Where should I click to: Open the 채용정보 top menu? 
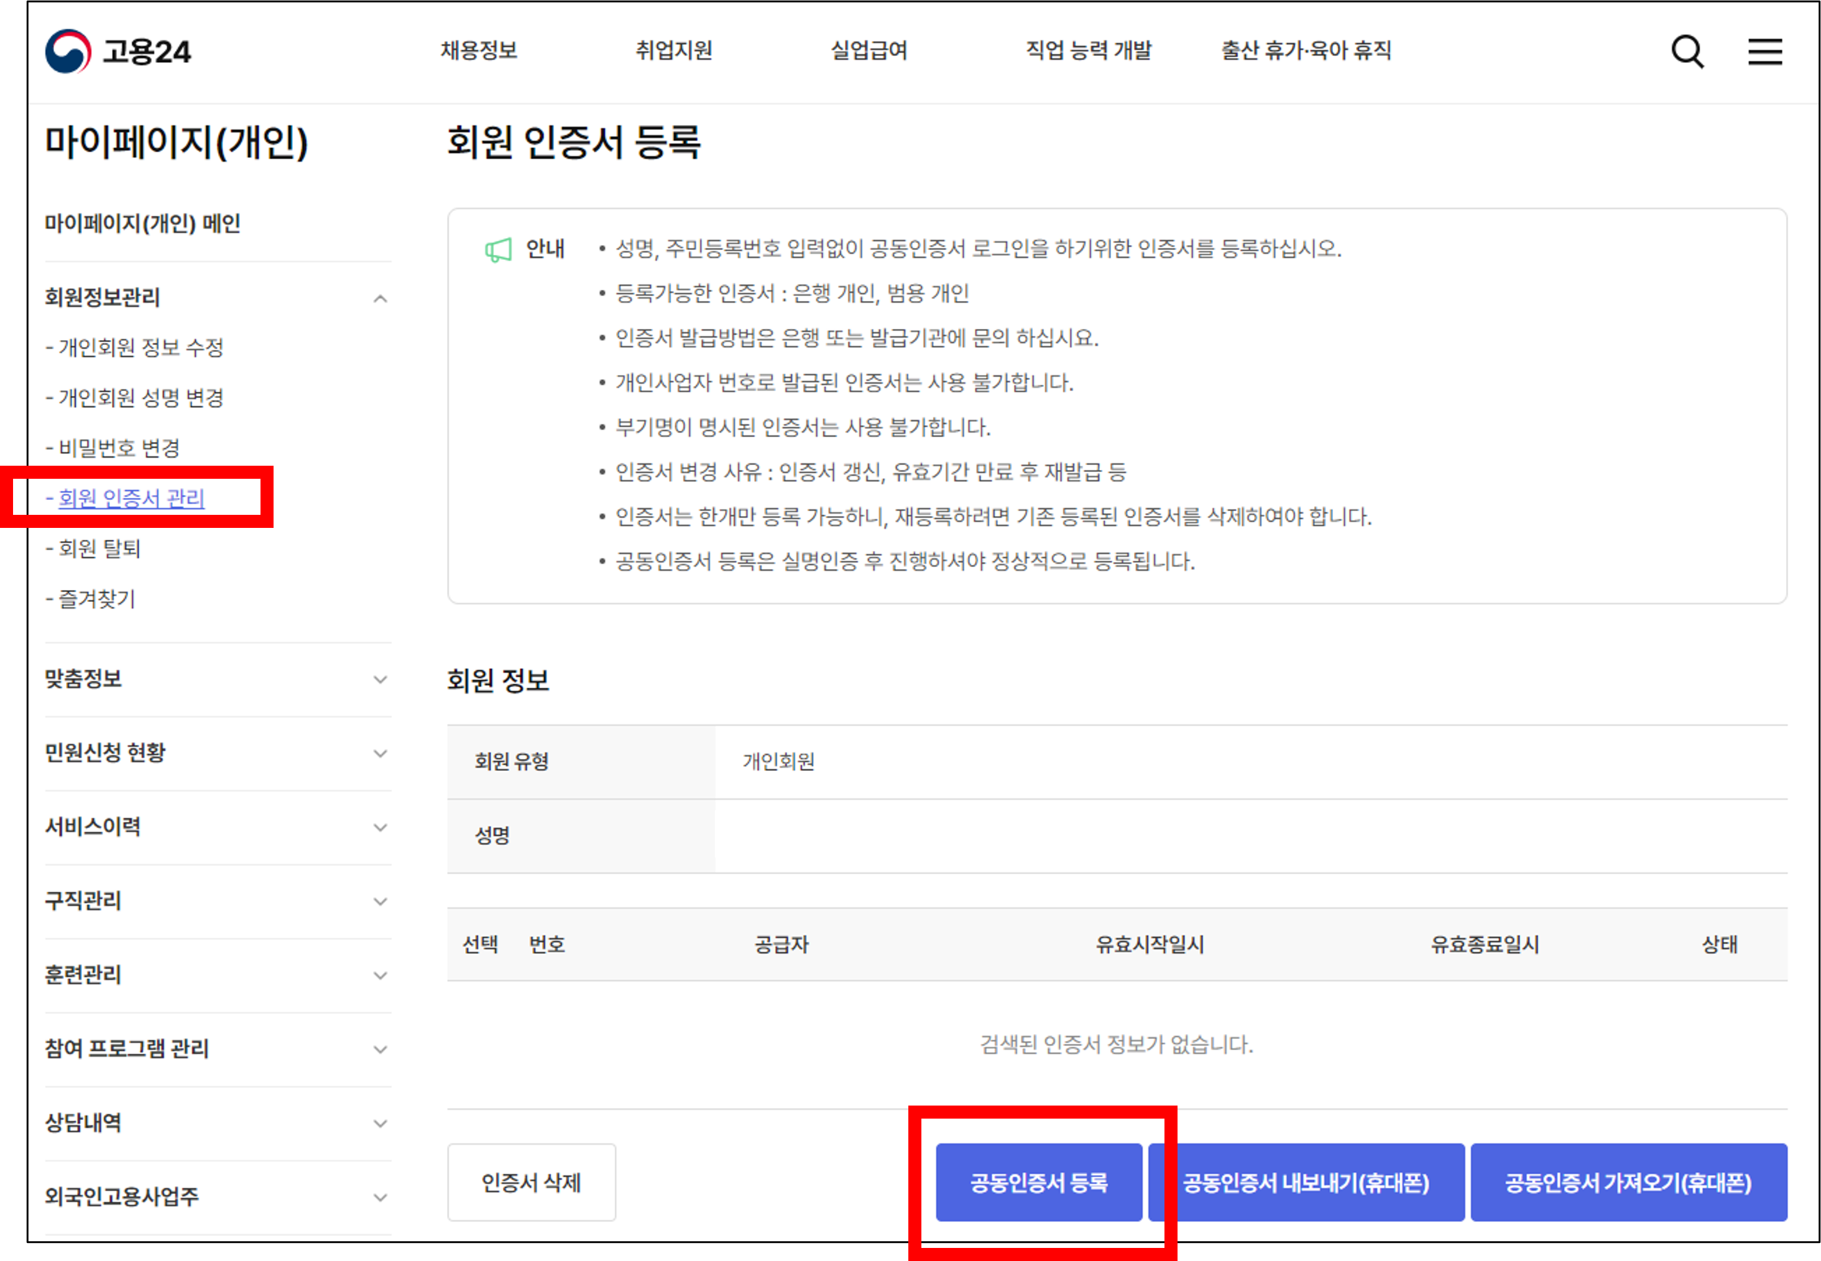pos(479,50)
